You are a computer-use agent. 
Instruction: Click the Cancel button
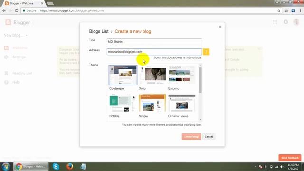pos(209,137)
